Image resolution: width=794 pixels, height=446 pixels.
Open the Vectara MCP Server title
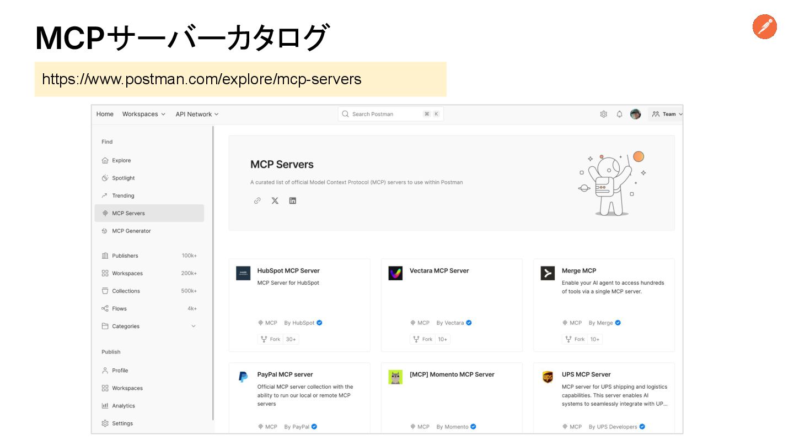439,270
